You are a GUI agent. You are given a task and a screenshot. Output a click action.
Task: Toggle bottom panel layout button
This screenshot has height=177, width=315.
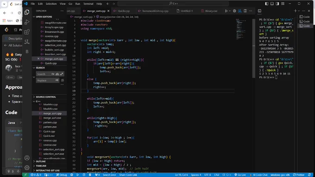tap(272, 4)
